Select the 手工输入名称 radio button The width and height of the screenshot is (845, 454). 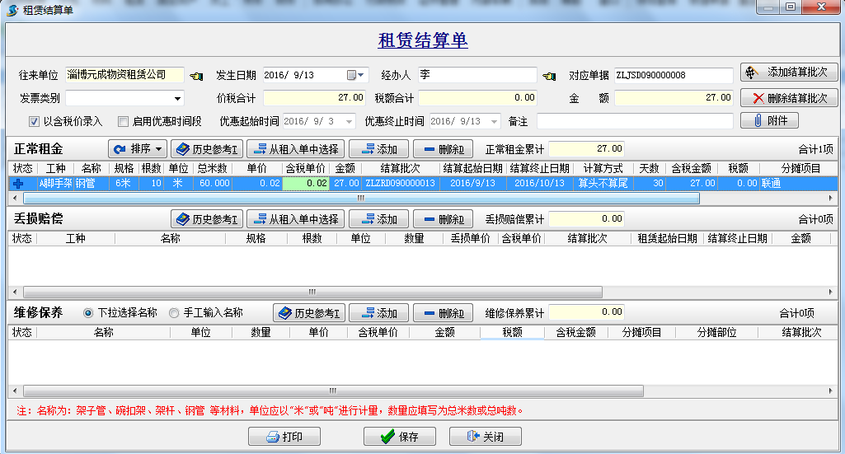(174, 313)
